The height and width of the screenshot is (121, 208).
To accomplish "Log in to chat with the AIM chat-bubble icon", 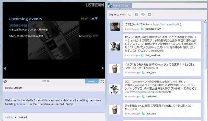I will [143, 15].
